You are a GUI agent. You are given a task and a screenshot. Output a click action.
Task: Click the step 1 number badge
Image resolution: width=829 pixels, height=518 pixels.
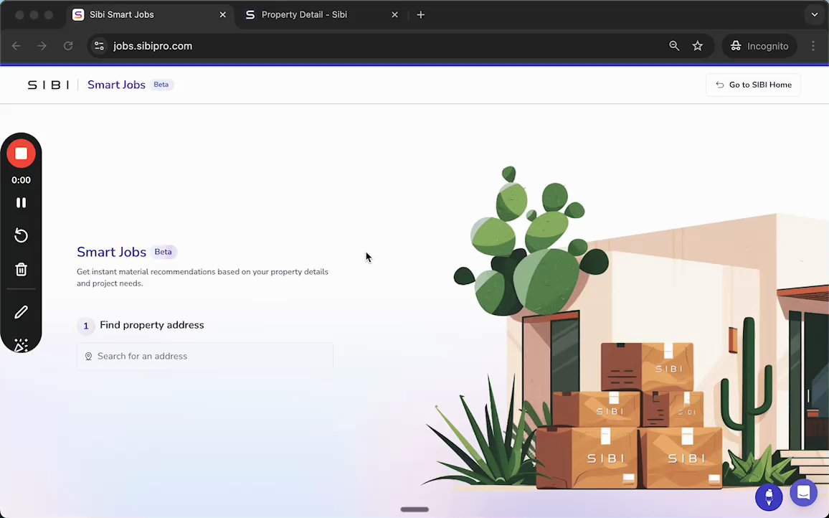(x=85, y=326)
